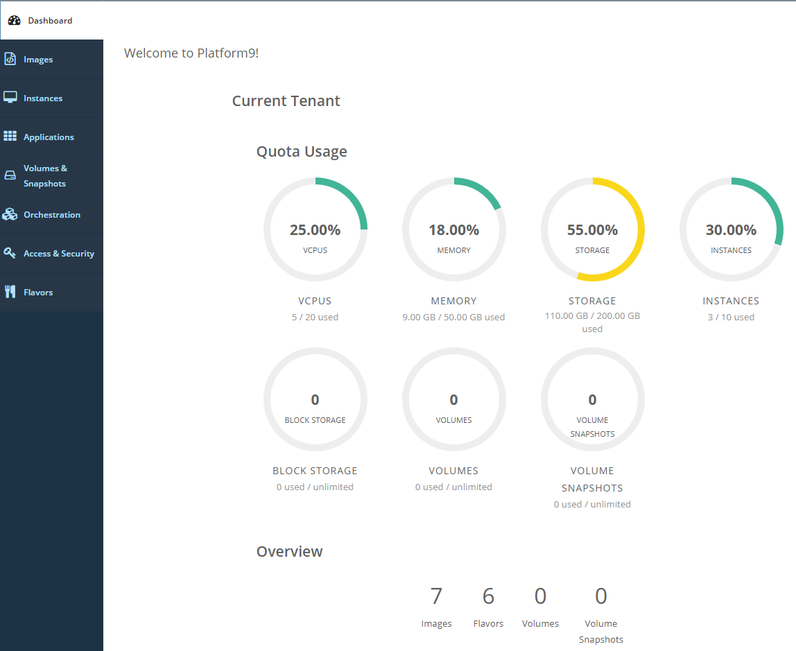Select Volumes & Snapshots sidebar entry

coord(51,175)
